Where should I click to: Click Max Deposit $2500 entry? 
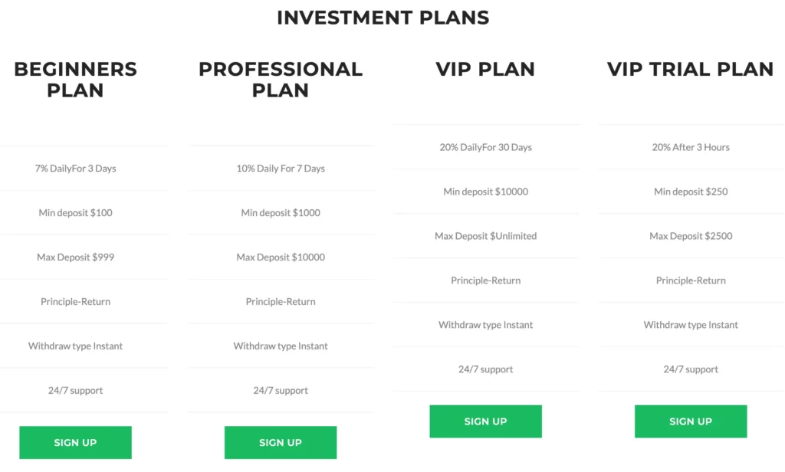point(690,236)
